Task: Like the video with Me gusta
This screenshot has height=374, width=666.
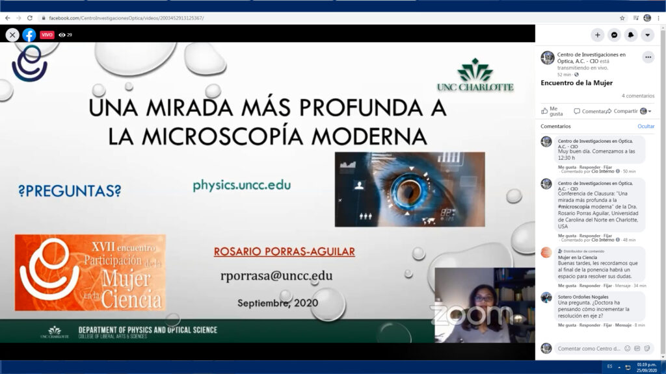Action: click(x=552, y=111)
